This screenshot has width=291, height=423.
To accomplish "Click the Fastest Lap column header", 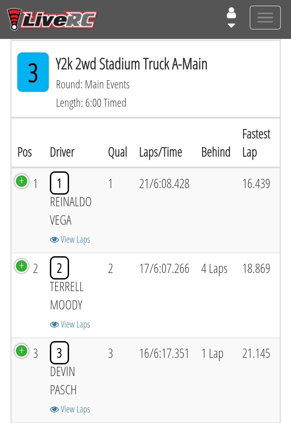I will click(256, 143).
